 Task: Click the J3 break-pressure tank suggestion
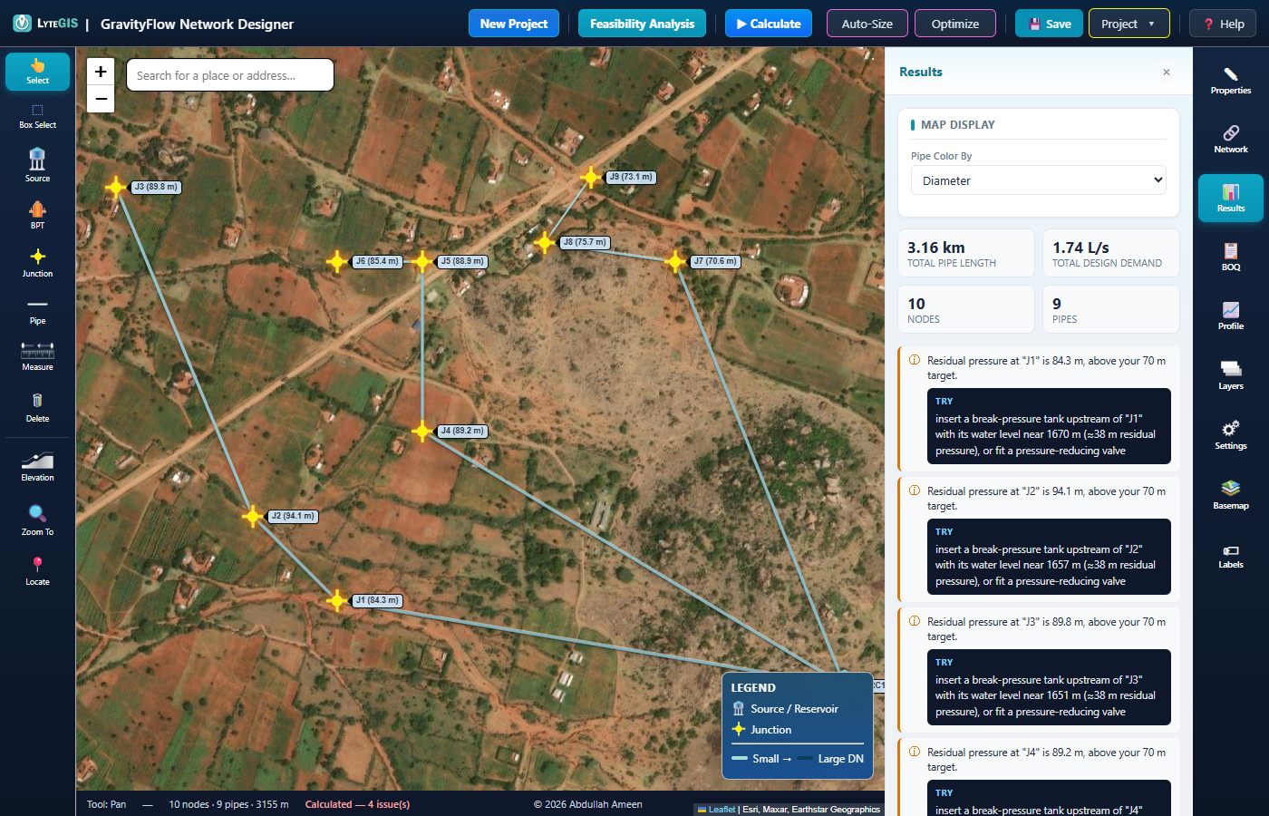pos(1049,687)
